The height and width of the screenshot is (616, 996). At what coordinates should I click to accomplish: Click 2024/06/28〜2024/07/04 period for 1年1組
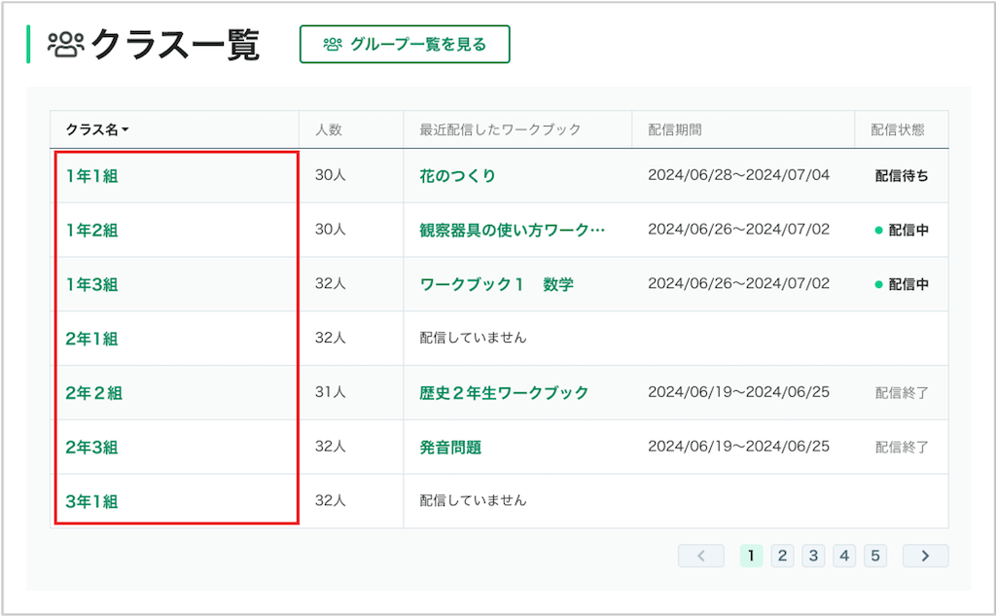pos(739,175)
